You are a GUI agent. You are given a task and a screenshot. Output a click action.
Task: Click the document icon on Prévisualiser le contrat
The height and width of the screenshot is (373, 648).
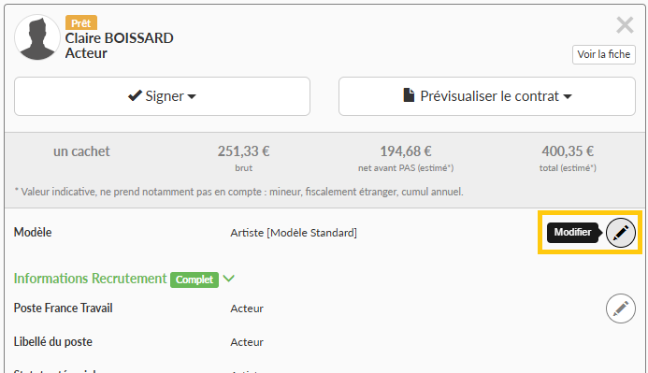pyautogui.click(x=409, y=95)
